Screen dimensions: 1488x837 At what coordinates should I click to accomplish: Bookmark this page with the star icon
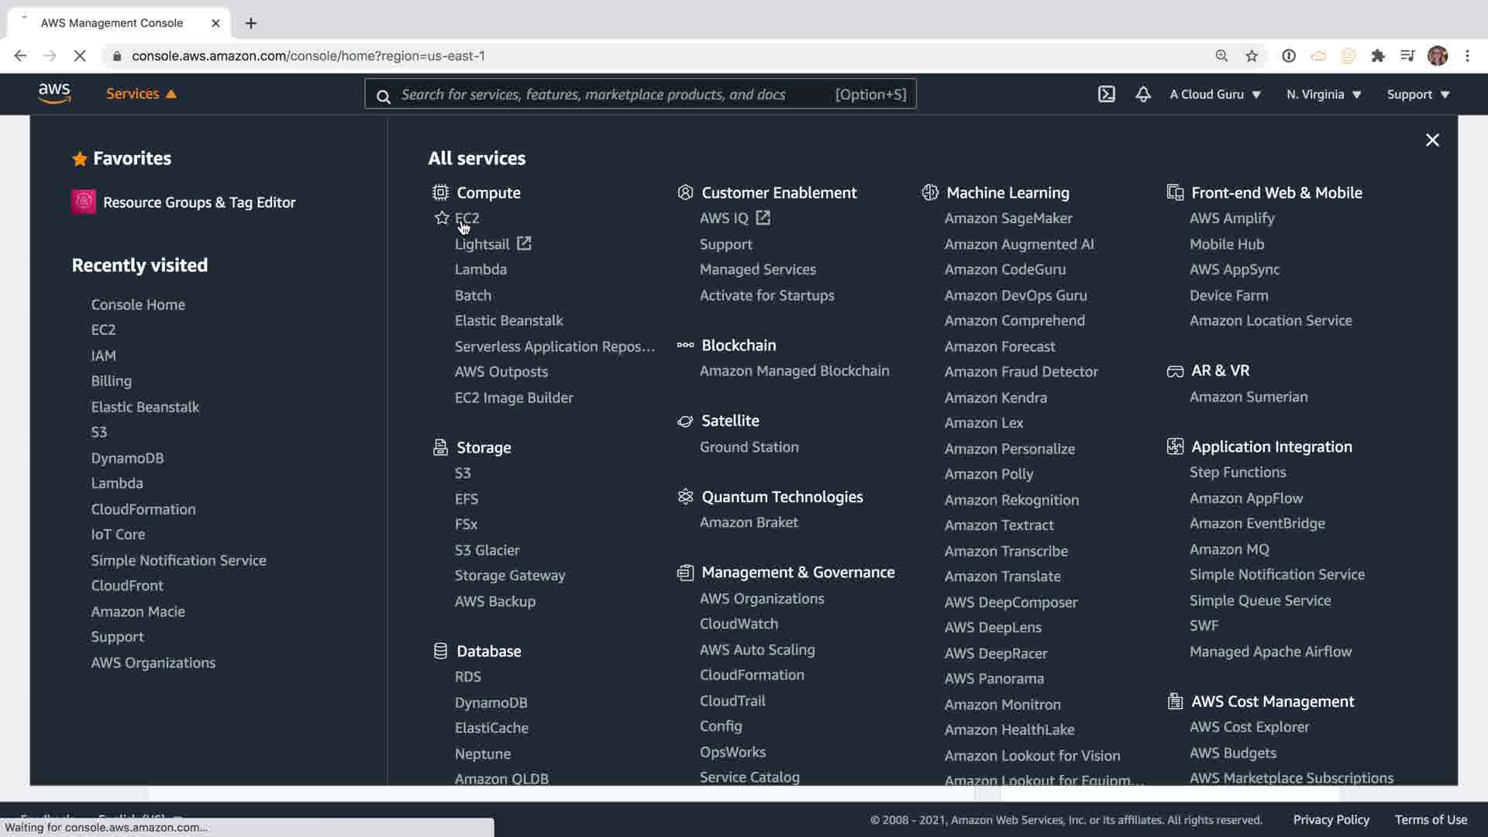[1251, 56]
